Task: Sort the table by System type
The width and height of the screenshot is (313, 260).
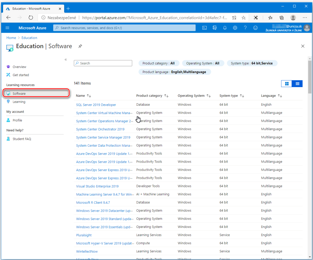Action: click(232, 96)
